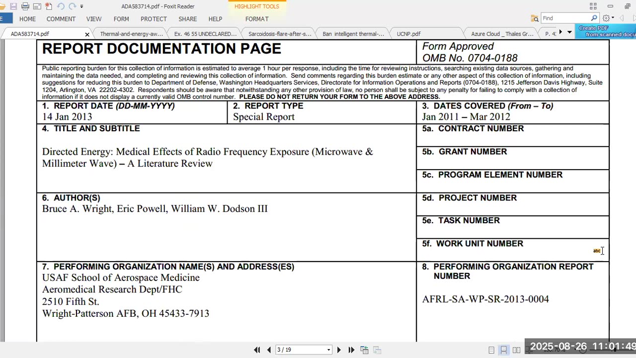The image size is (636, 358).
Task: Open the VIEW ribbon tab
Action: click(x=94, y=19)
